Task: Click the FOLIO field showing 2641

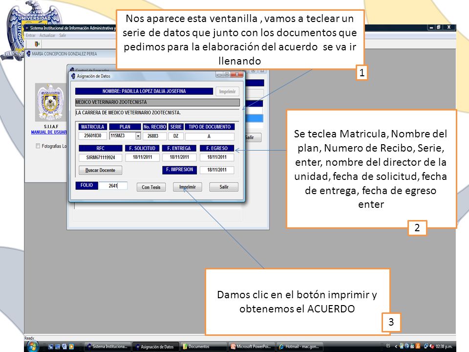Action: click(x=113, y=186)
